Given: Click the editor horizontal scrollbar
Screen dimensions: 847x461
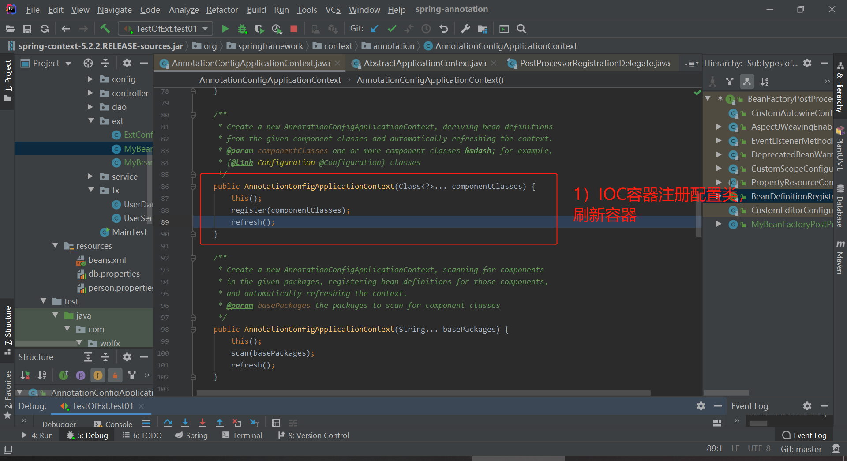Looking at the screenshot, I should tap(423, 393).
